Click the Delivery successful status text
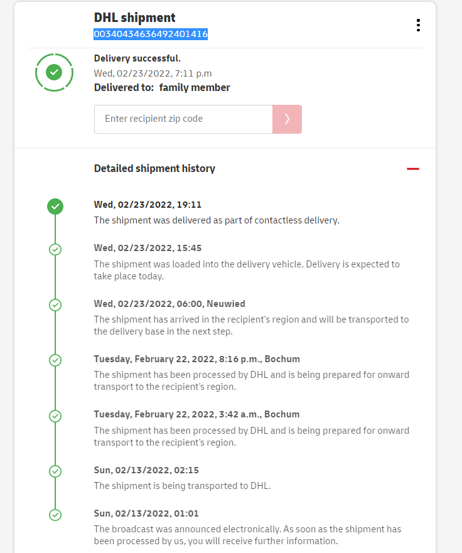This screenshot has width=462, height=553. click(137, 58)
